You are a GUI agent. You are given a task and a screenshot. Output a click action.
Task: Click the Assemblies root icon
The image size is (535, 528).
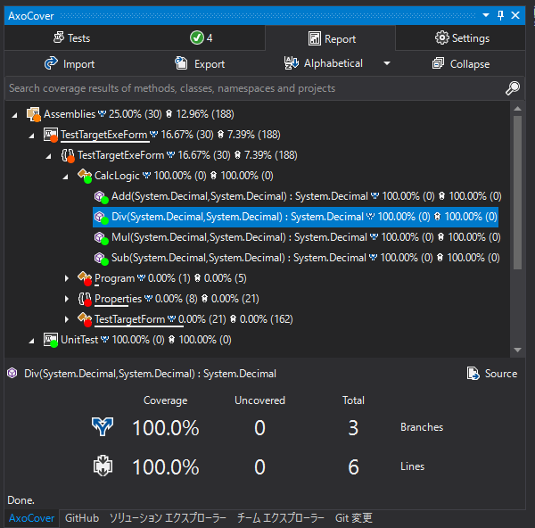34,114
